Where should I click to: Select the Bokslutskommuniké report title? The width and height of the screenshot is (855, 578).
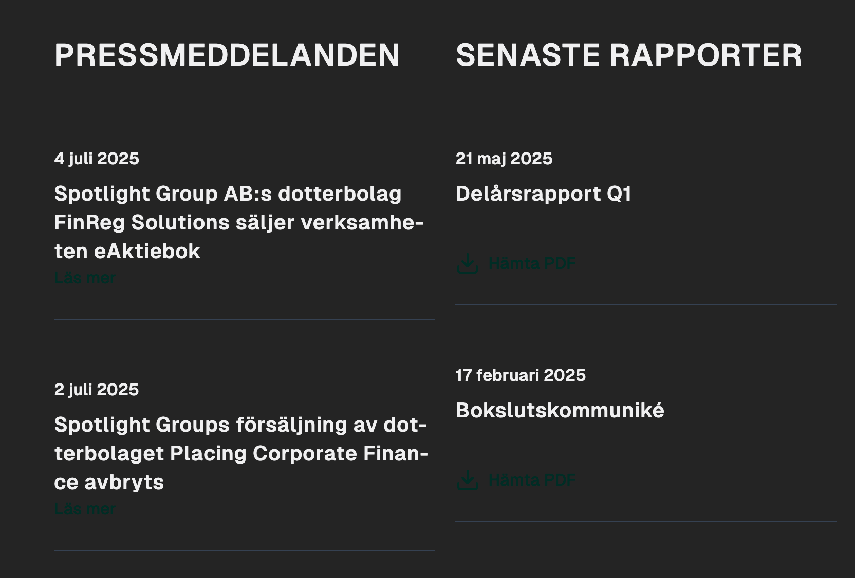click(560, 411)
